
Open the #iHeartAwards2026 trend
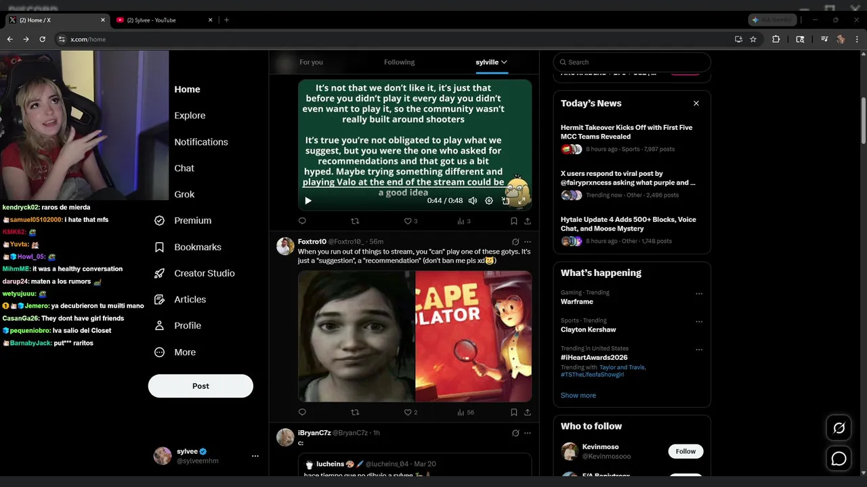[594, 357]
